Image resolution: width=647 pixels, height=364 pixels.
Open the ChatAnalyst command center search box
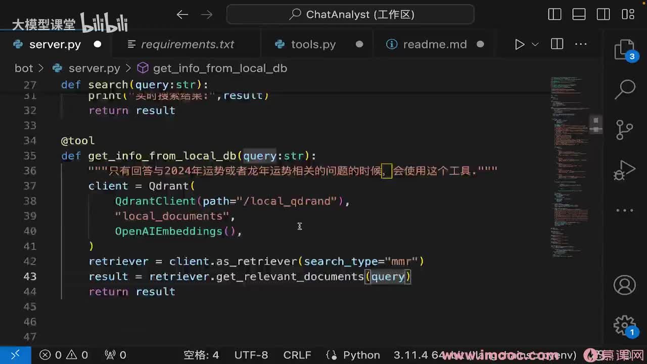(350, 14)
